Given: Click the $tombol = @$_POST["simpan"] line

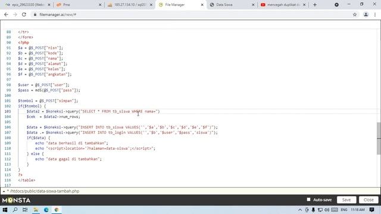Looking at the screenshot, I should 48,100.
